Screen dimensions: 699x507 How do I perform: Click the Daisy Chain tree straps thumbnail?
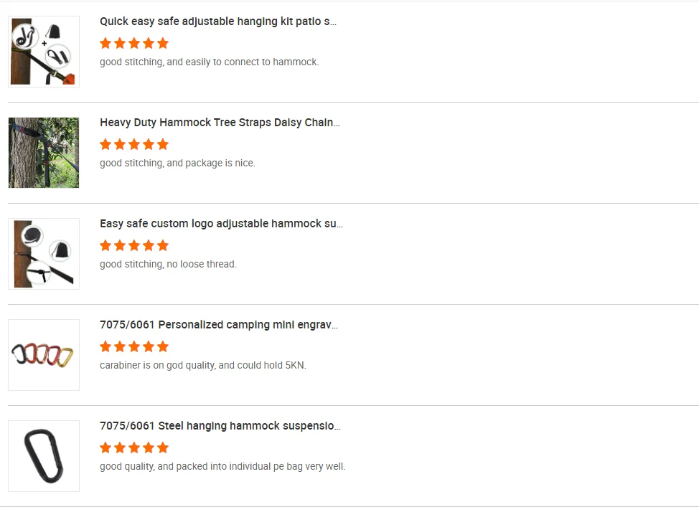(44, 153)
